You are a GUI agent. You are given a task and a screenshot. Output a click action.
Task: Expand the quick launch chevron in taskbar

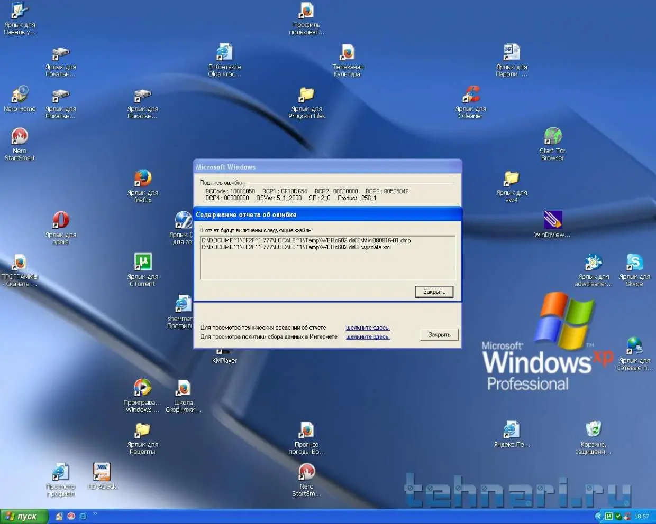tap(95, 514)
